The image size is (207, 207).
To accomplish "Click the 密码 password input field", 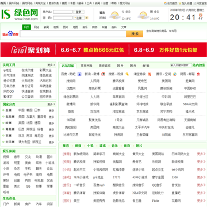I will pyautogui.click(x=63, y=18).
